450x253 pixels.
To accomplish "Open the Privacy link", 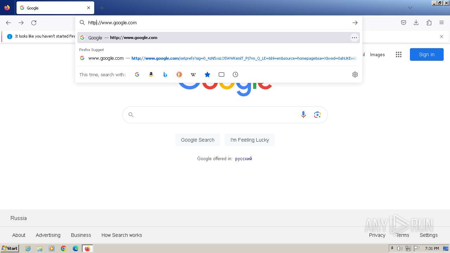I will (x=377, y=235).
